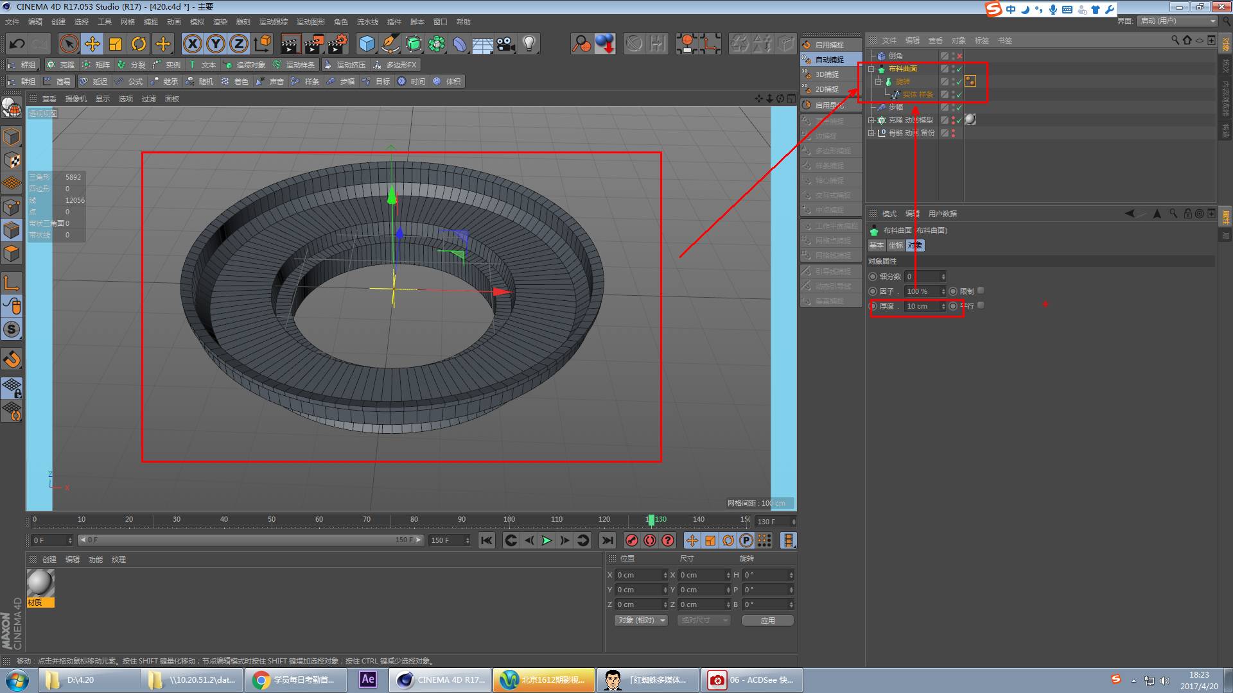Click the Camera object icon

[x=505, y=44]
